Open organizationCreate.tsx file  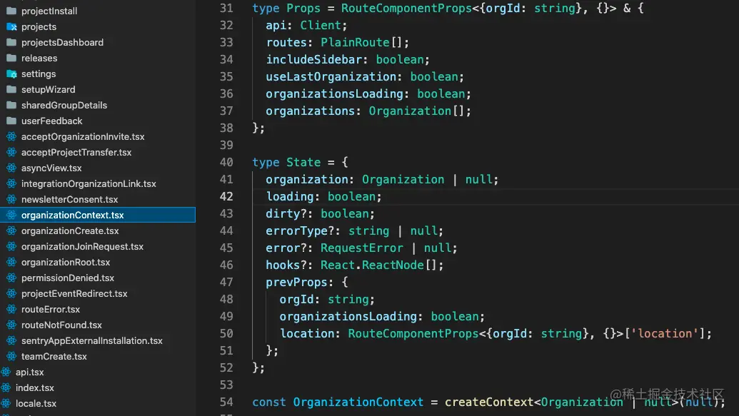coord(70,231)
